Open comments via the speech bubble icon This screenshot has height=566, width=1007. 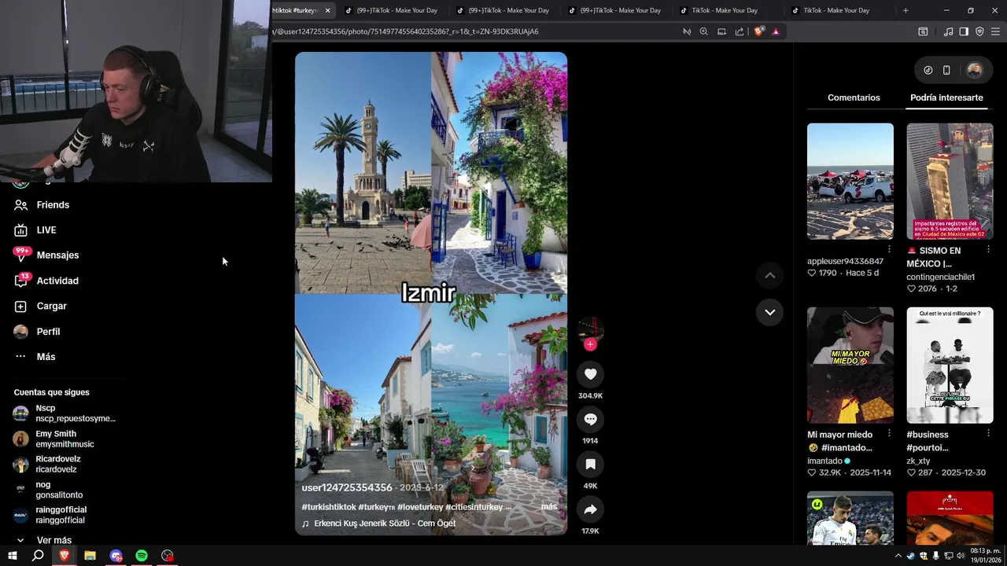coord(590,419)
